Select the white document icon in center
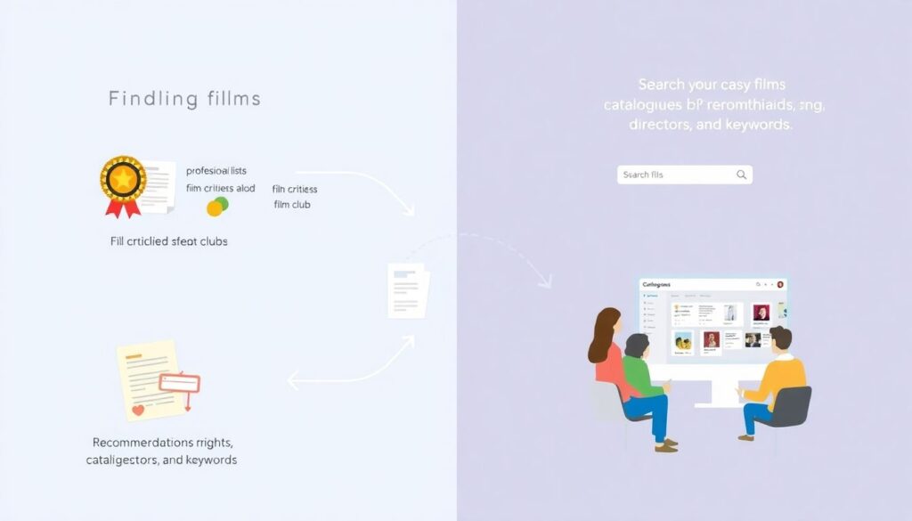 [x=409, y=291]
